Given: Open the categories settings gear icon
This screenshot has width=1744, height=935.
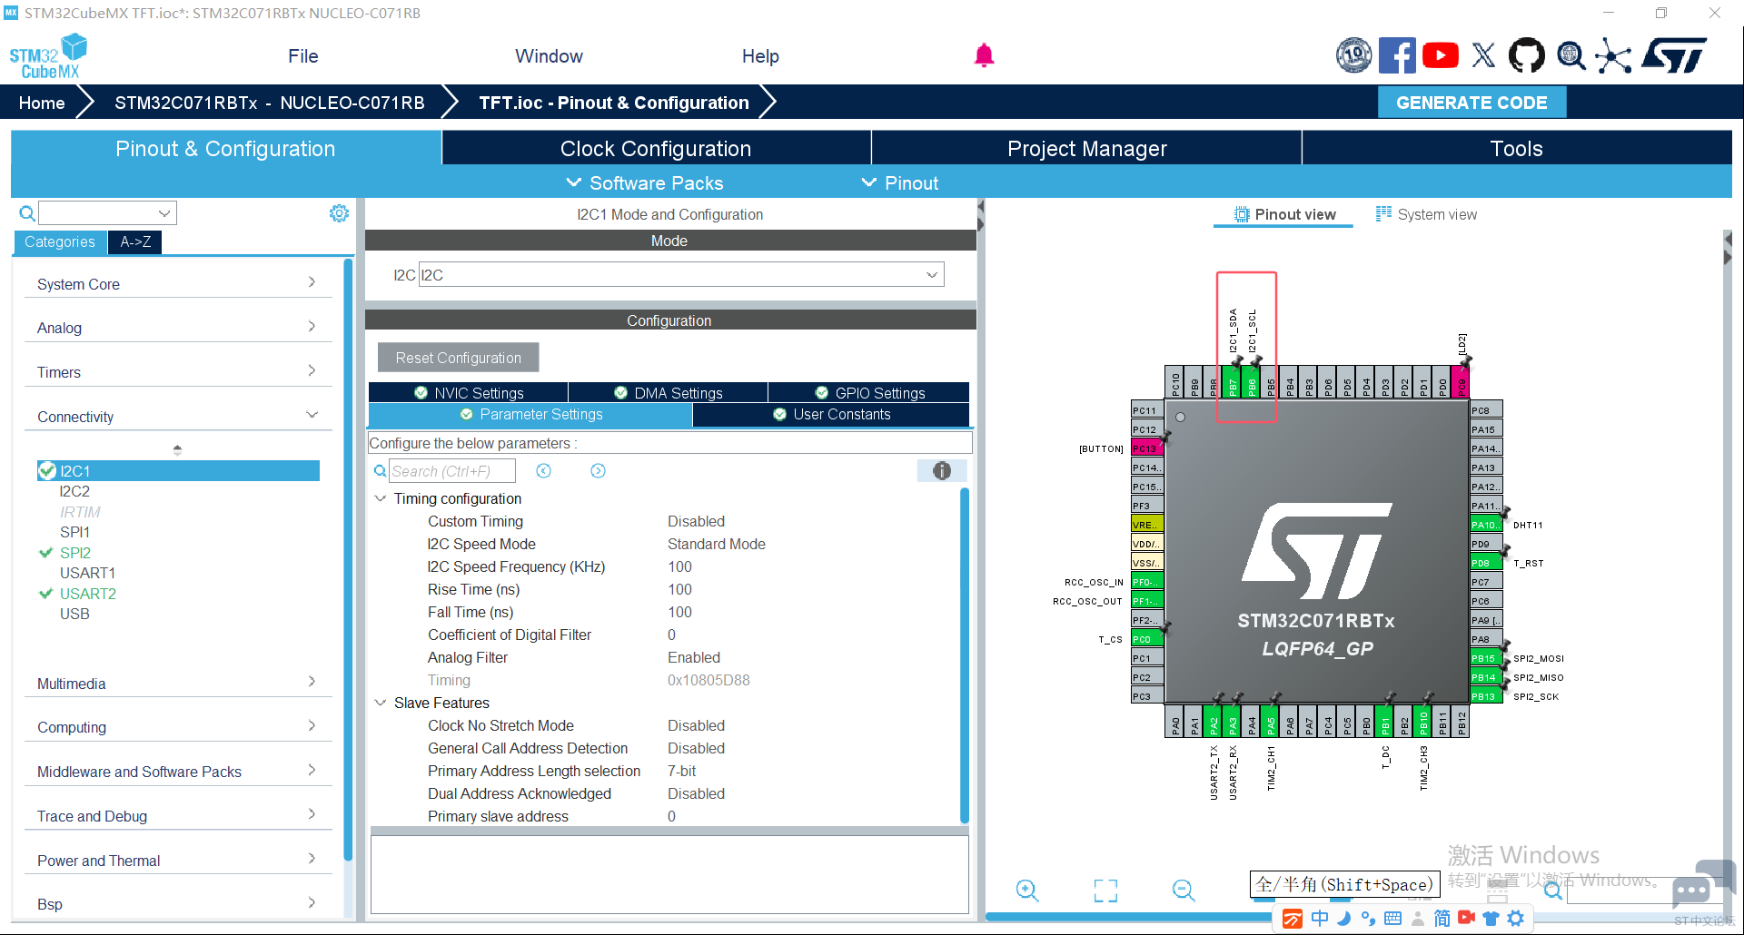Looking at the screenshot, I should [339, 213].
